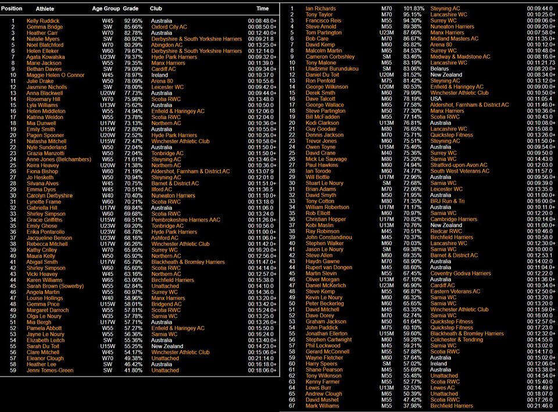558x412 pixels.
Task: Open Jenni Tomes-Green athlete entry
Action: 50,370
